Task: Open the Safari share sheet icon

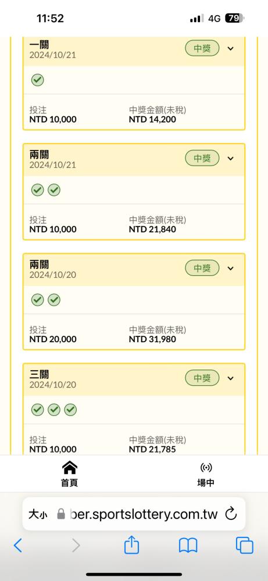Action: tap(131, 544)
